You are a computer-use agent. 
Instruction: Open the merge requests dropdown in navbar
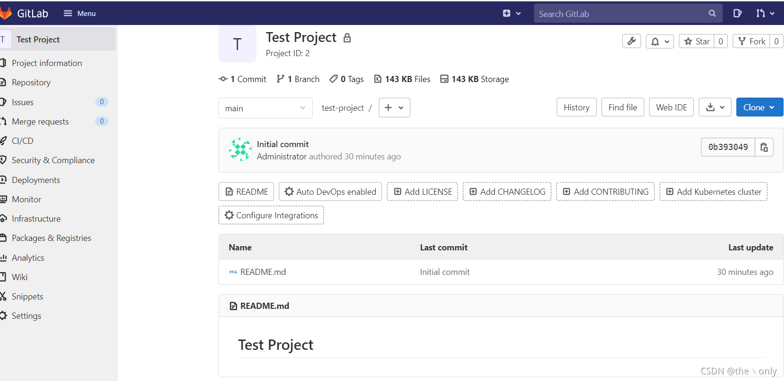tap(765, 14)
